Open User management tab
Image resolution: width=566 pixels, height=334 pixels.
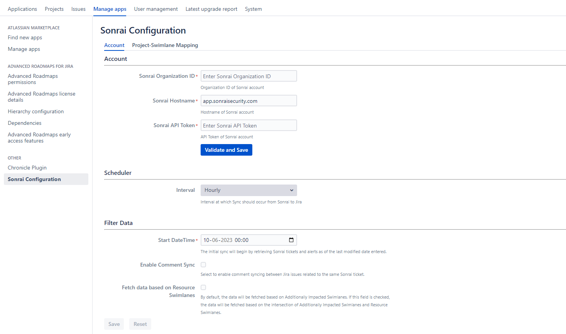point(156,9)
